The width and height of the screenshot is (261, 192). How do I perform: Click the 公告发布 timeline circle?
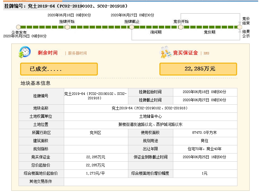coord(18,27)
